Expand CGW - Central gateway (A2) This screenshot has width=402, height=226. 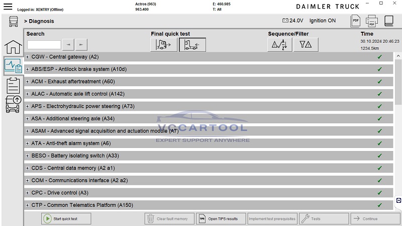pyautogui.click(x=28, y=57)
